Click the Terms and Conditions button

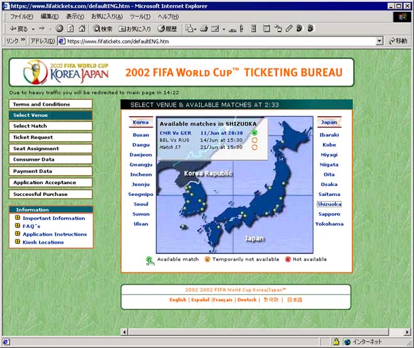50,104
